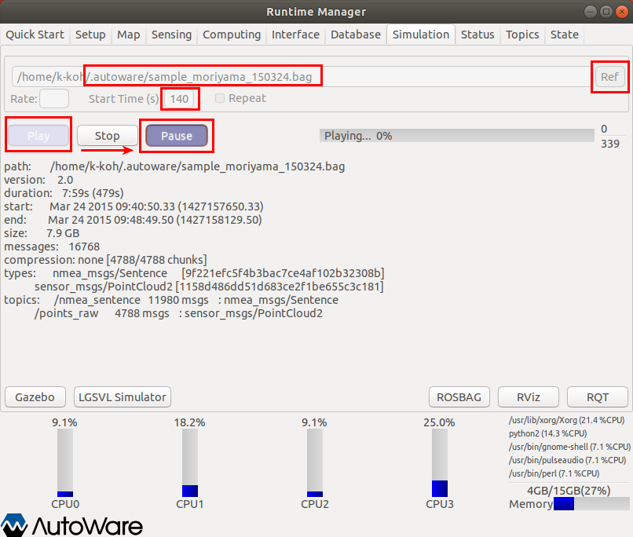Click the CPU0 usage bar
This screenshot has width=633, height=537.
tap(65, 462)
